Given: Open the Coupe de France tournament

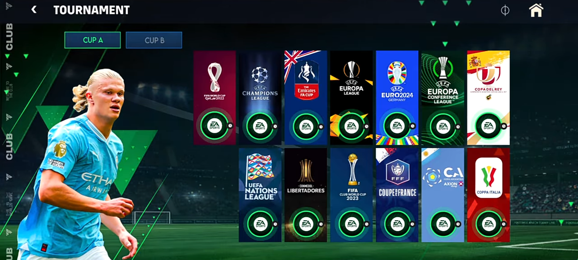Looking at the screenshot, I should [x=397, y=195].
